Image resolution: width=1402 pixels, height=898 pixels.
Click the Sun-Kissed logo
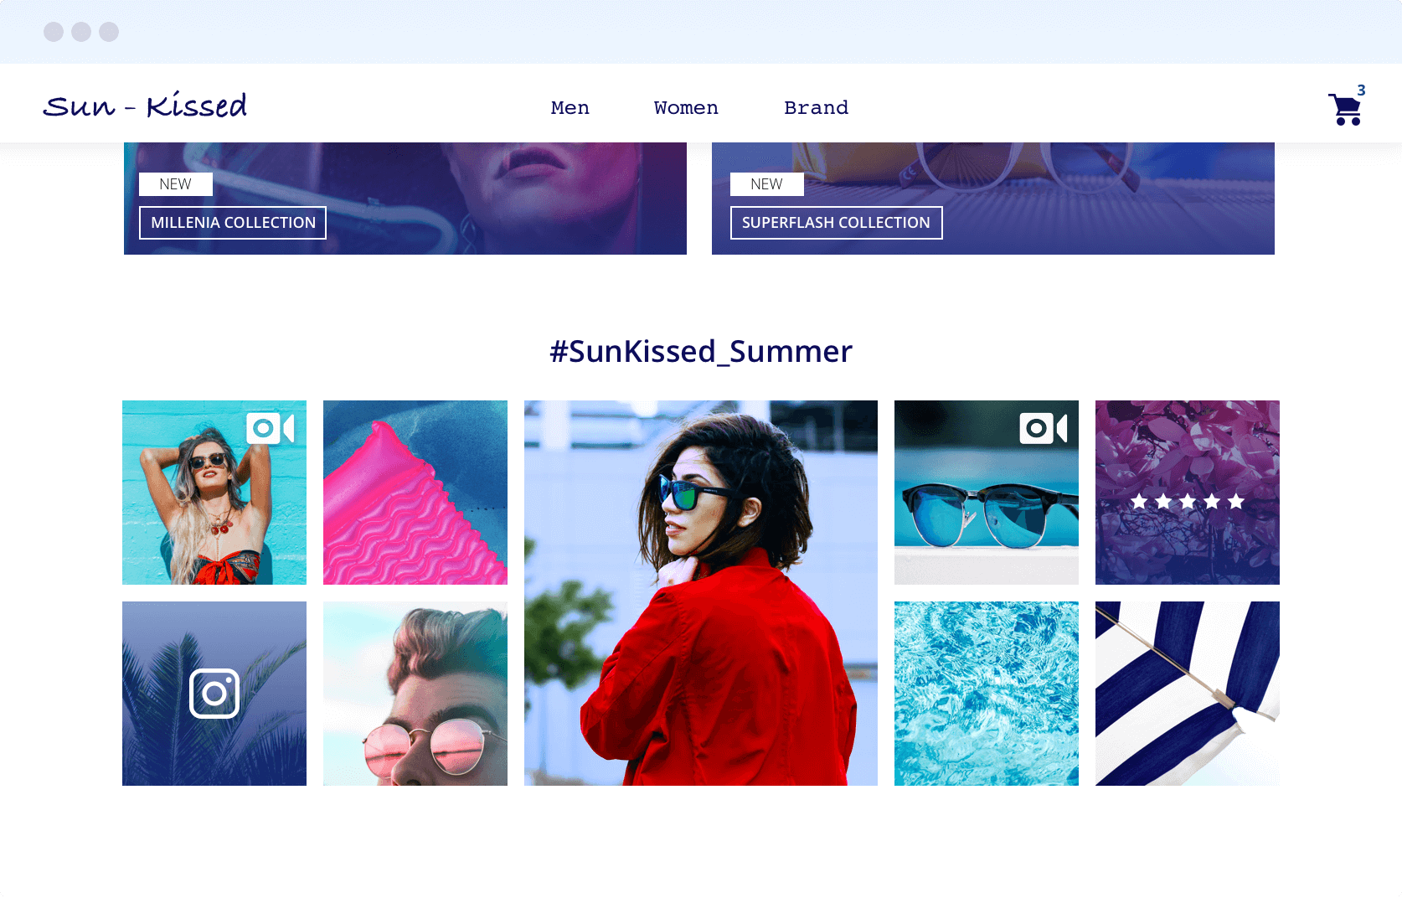(x=145, y=106)
